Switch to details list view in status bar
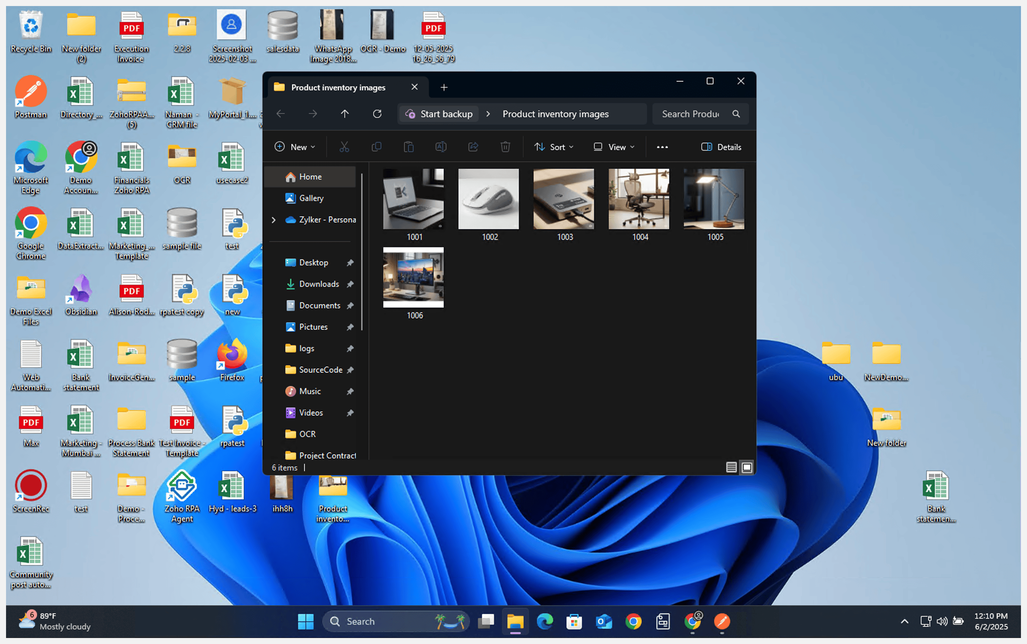This screenshot has width=1027, height=644. (731, 467)
